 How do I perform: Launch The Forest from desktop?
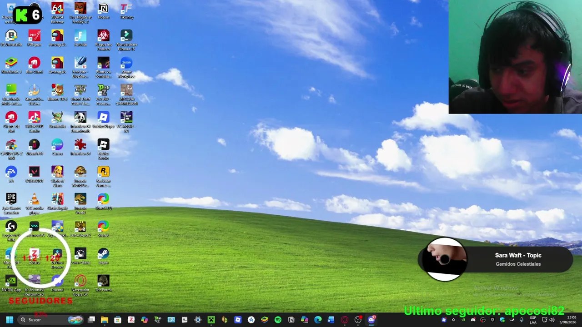coord(103,284)
